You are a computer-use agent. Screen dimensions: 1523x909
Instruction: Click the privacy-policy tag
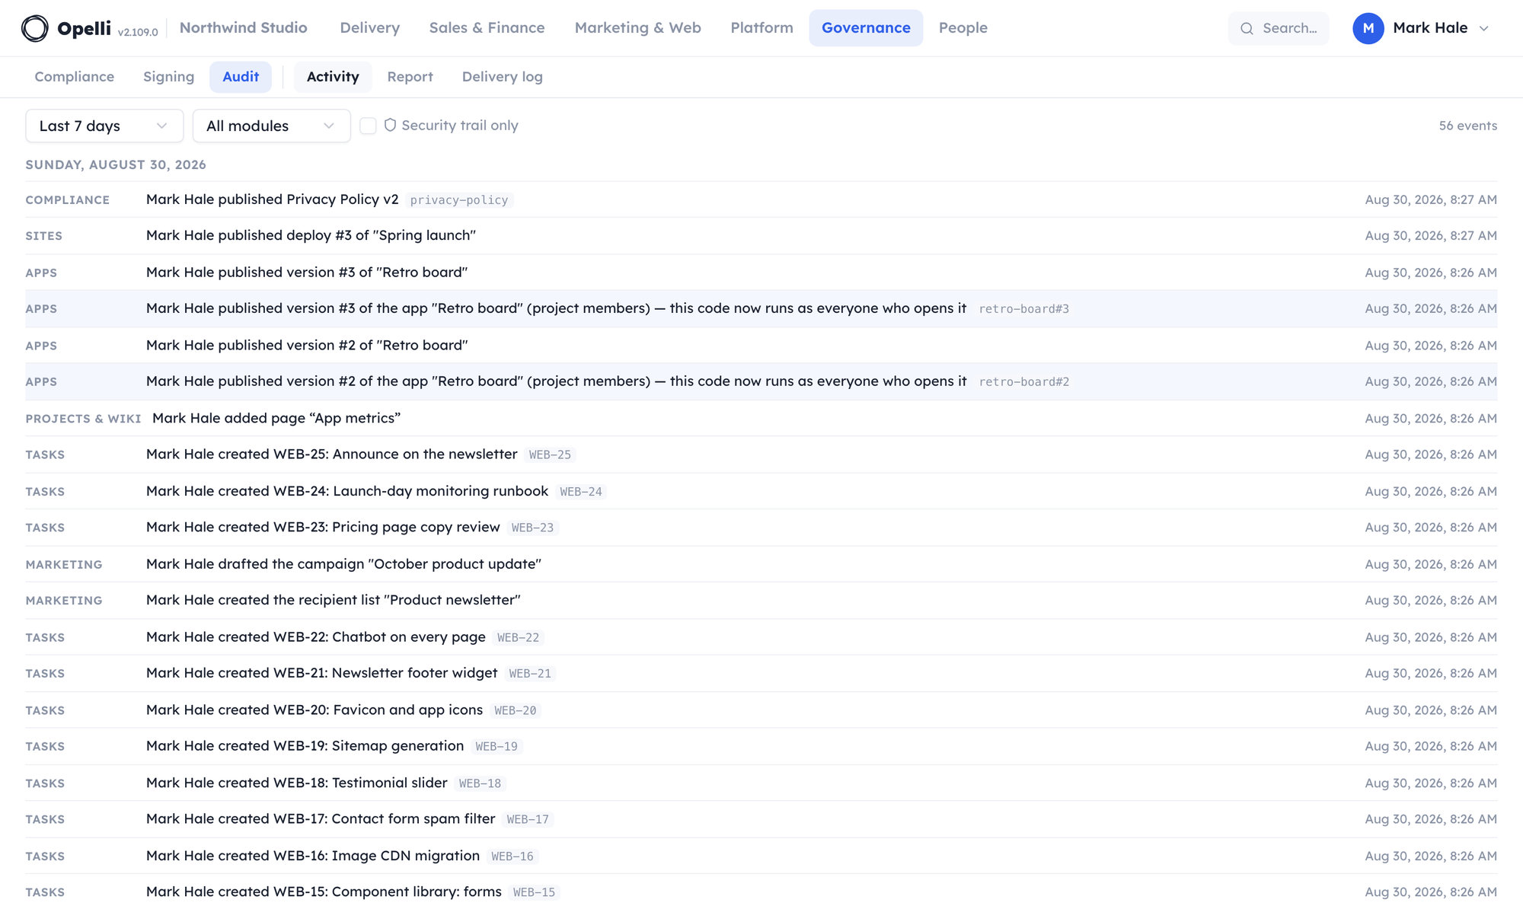tap(459, 200)
